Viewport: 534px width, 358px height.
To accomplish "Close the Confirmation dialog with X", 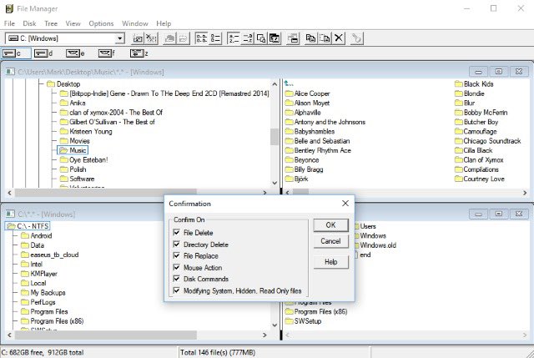I will click(345, 204).
